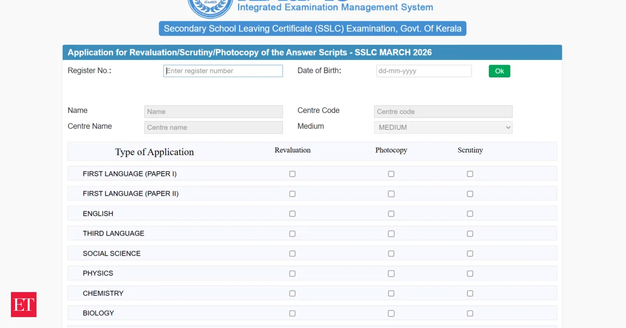
Task: Select Revaluation for Social Science
Action: pos(292,254)
